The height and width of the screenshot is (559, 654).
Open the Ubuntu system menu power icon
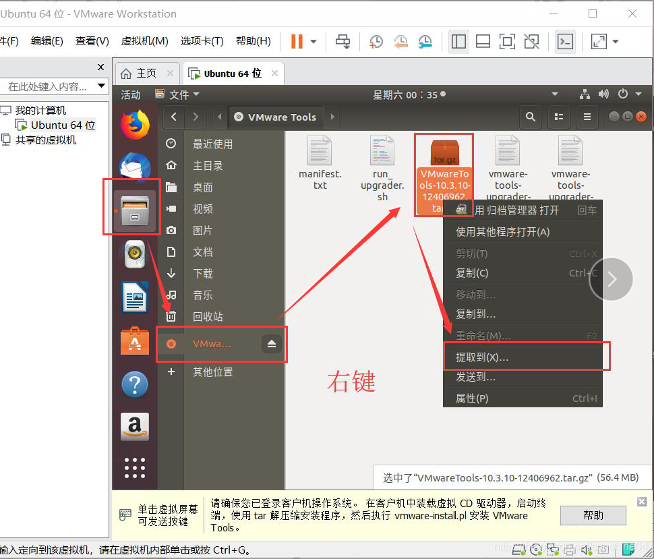pyautogui.click(x=623, y=94)
